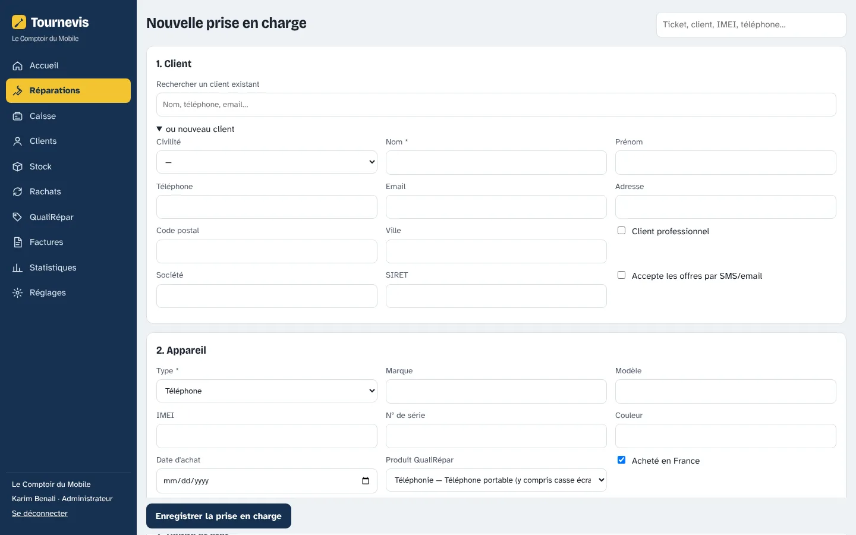Click the existing client search field
856x535 pixels.
[x=496, y=105]
